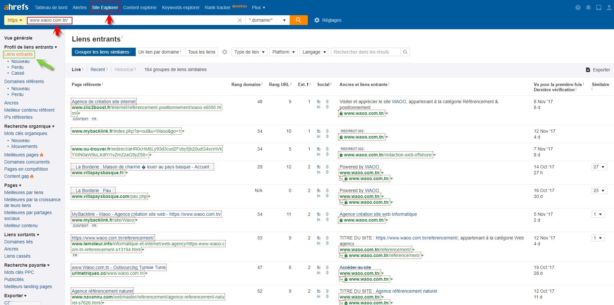Select Un lien par domaine mode

point(160,52)
